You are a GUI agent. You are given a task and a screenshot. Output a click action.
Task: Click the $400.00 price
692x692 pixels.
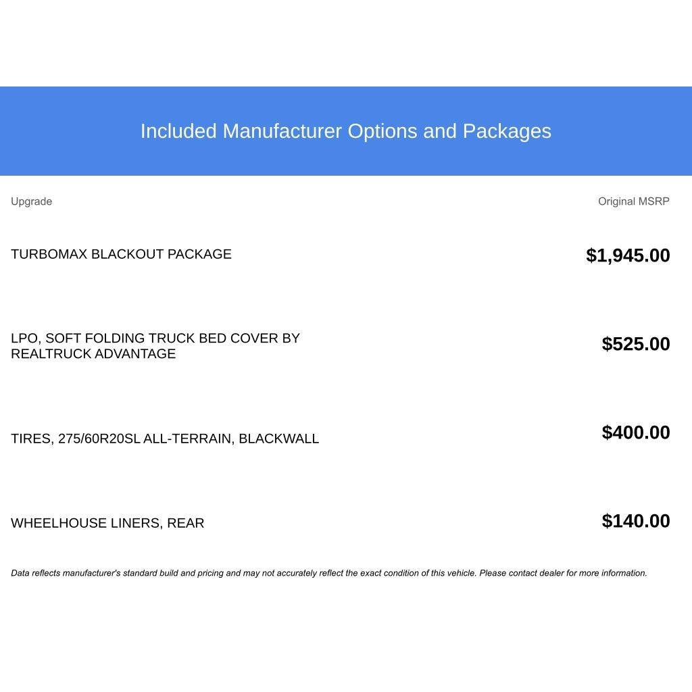tap(635, 432)
